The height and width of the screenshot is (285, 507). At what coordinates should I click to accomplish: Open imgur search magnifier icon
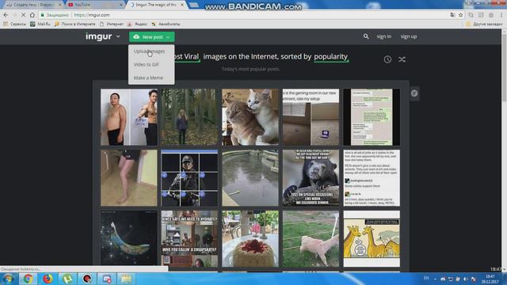click(366, 36)
